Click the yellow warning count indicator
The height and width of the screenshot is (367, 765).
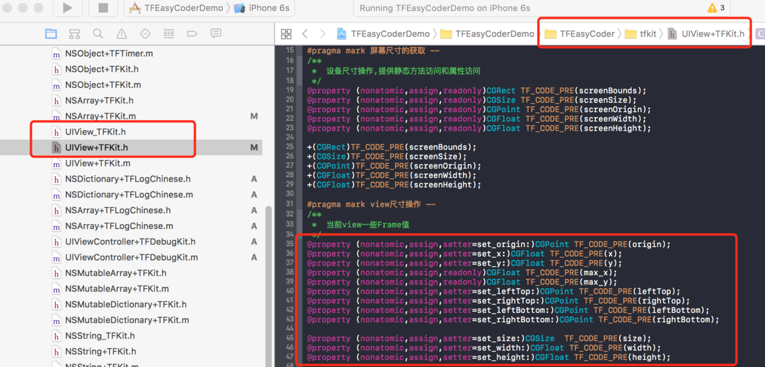point(716,8)
